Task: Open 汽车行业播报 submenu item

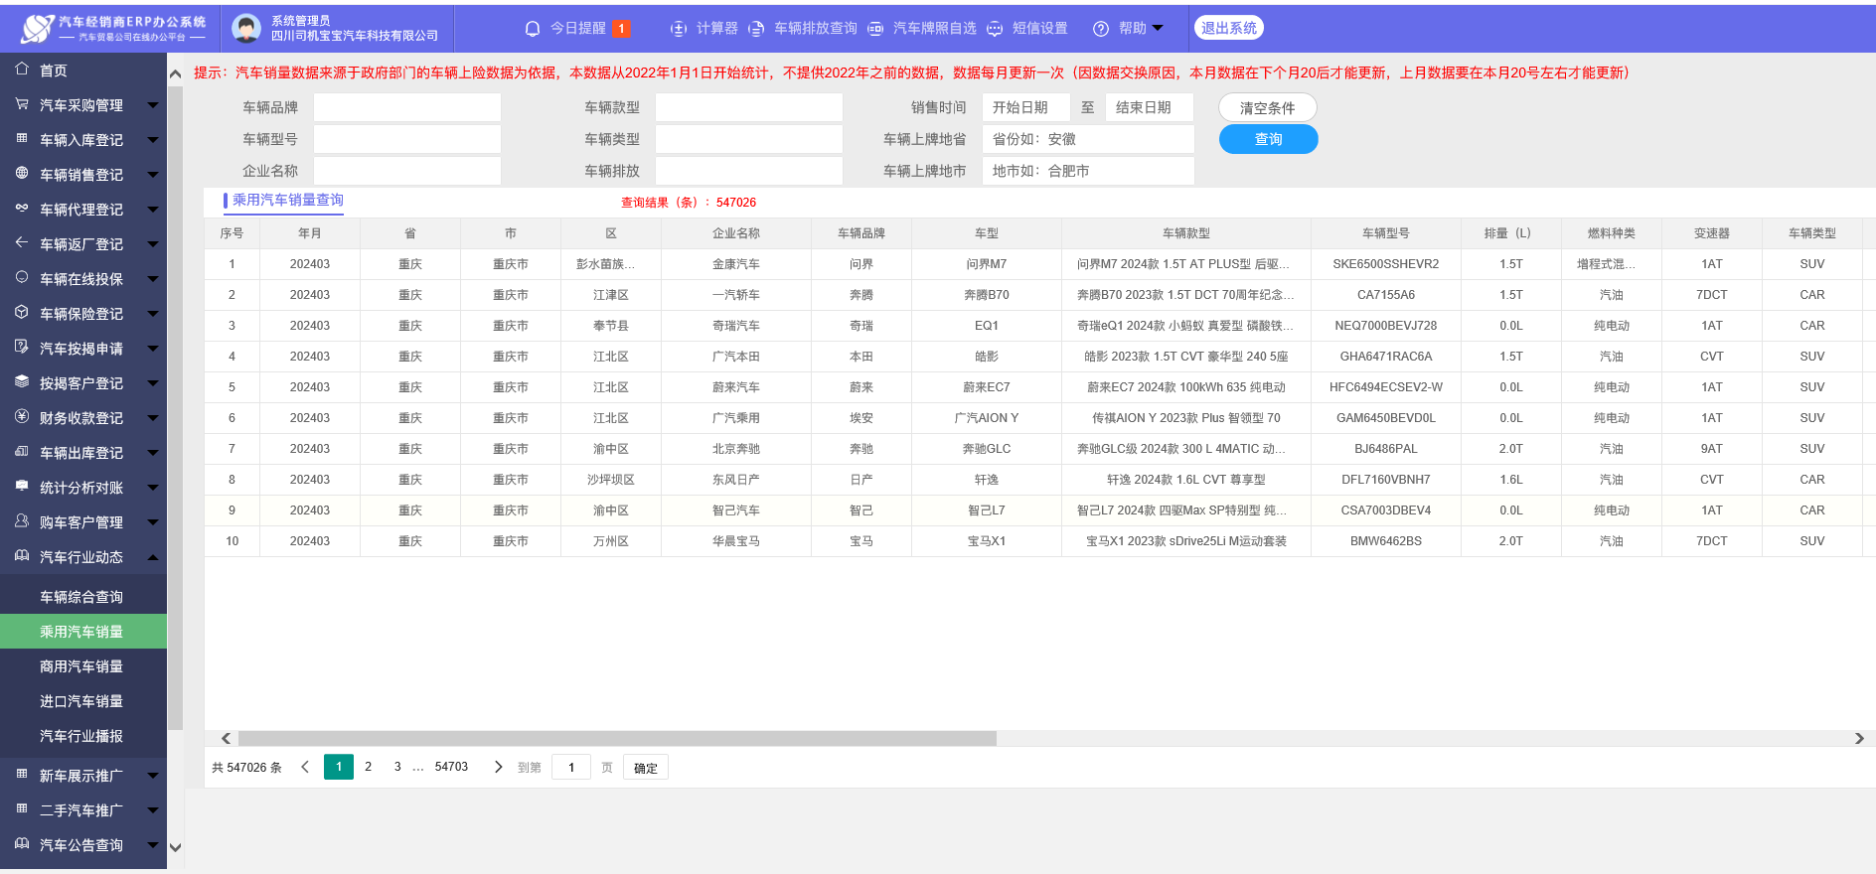Action: point(83,736)
